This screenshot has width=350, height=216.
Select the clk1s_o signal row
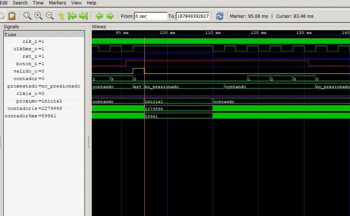tap(44, 94)
